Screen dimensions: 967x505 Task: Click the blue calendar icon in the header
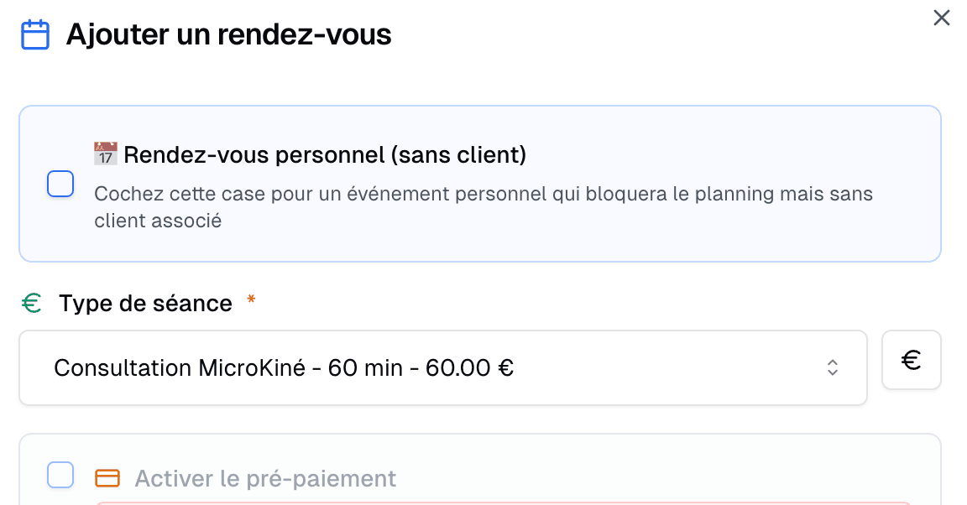coord(35,36)
